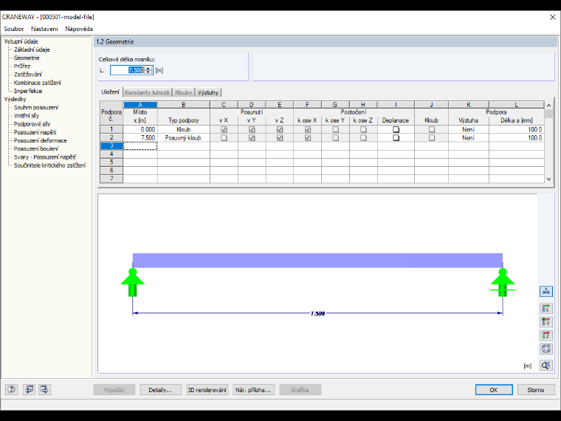
Task: Enable k ose Y rotation for support 2
Action: pyautogui.click(x=336, y=138)
